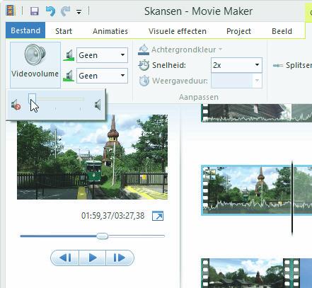Screen dimensions: 312x288
Task: Redo the last action
Action: click(x=65, y=11)
